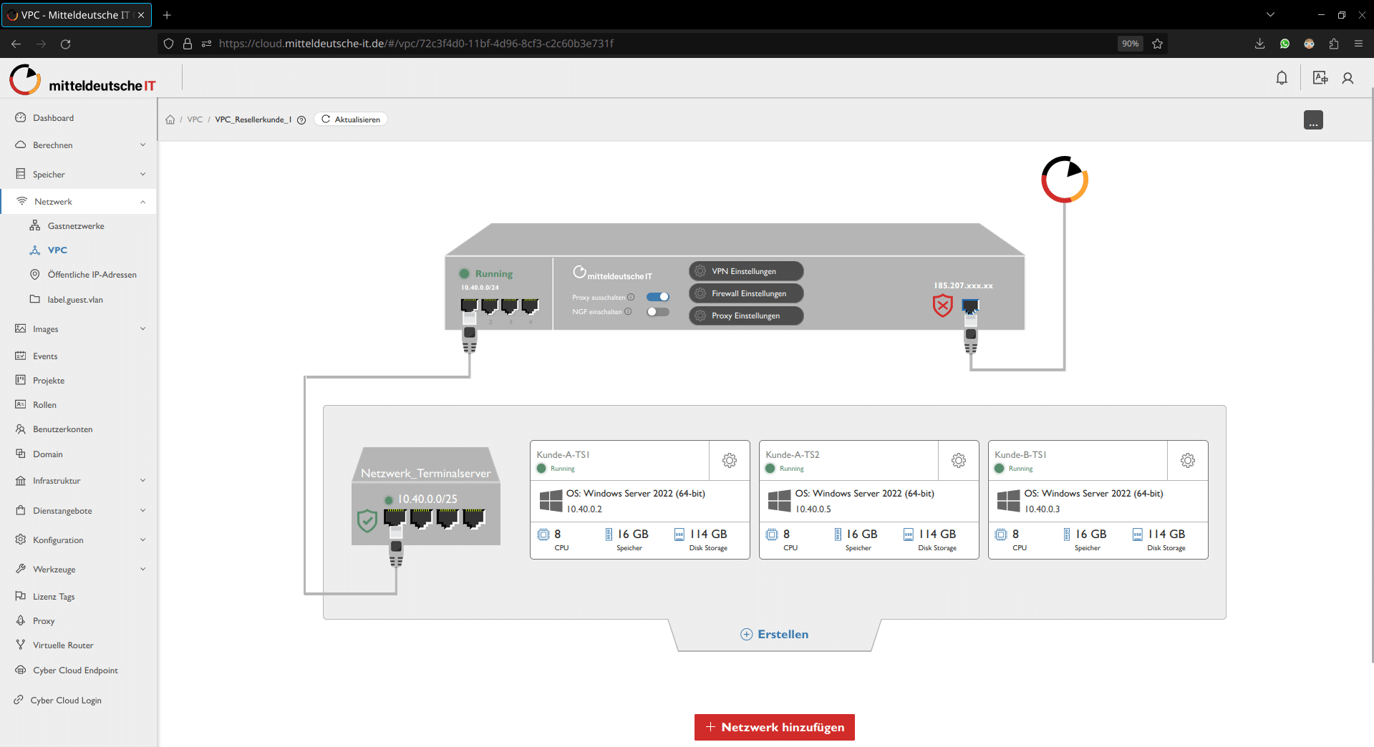Viewport: 1374px width, 747px height.
Task: Click the internet cloud logo circle
Action: pyautogui.click(x=1065, y=179)
